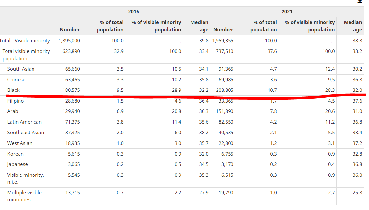
Task: Select the West Asian row label
Action: coord(20,143)
